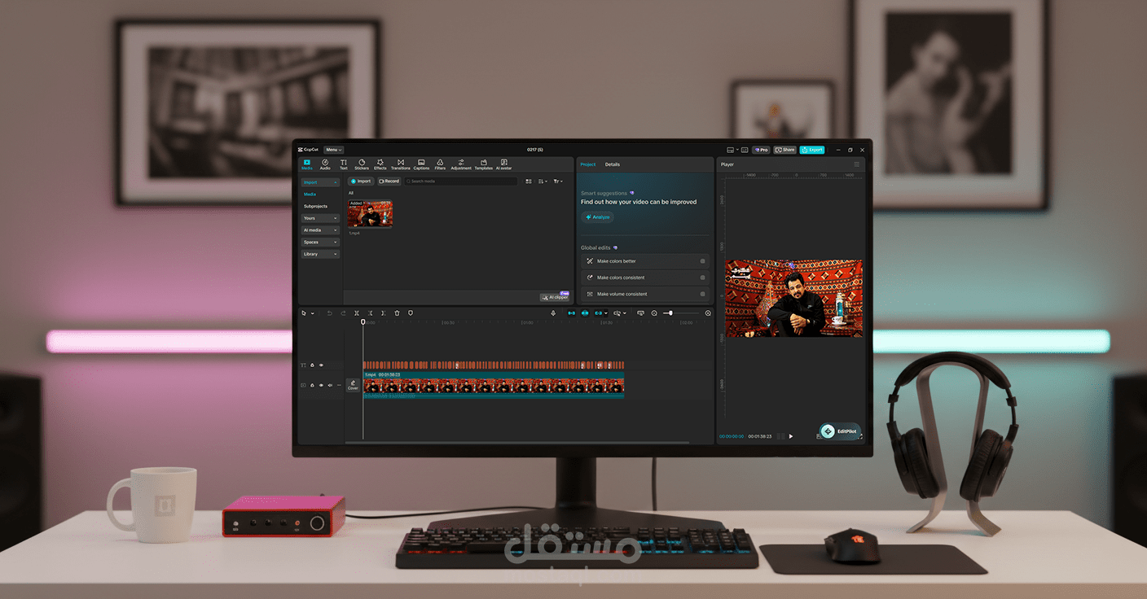Toggle the Make colors better option
1147x599 pixels.
click(703, 261)
